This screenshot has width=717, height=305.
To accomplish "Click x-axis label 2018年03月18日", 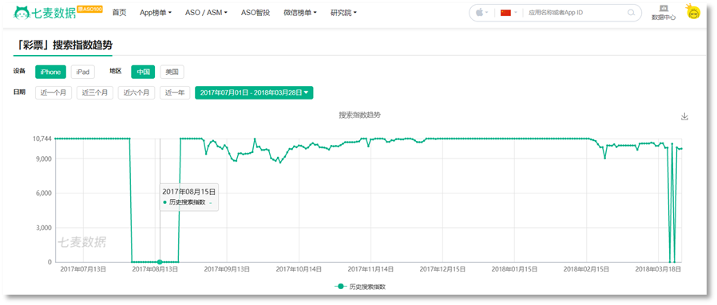I will [x=659, y=269].
